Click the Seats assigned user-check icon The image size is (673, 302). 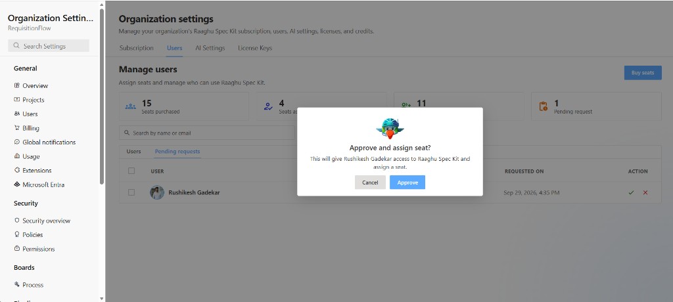click(x=268, y=106)
